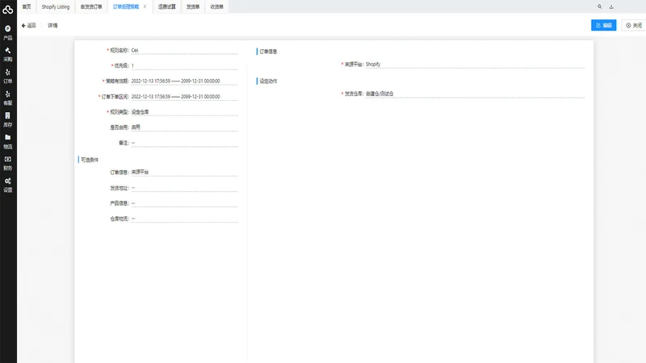This screenshot has width=646, height=363.
Task: Switch to the Shopify Listing tab
Action: [x=56, y=6]
